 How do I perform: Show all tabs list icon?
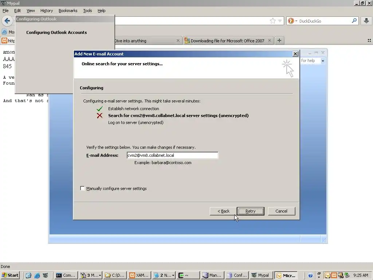pos(369,41)
